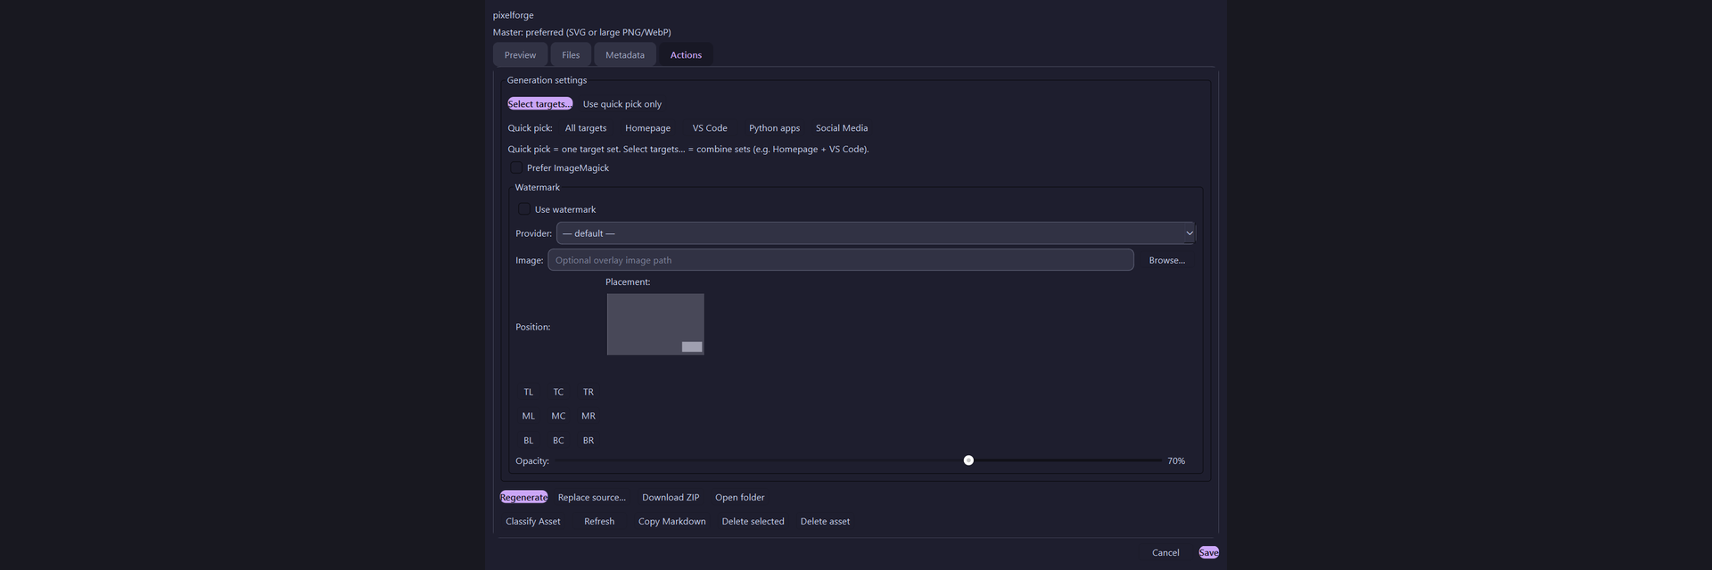Viewport: 1712px width, 570px height.
Task: Set watermark position to MC
Action: (x=558, y=416)
